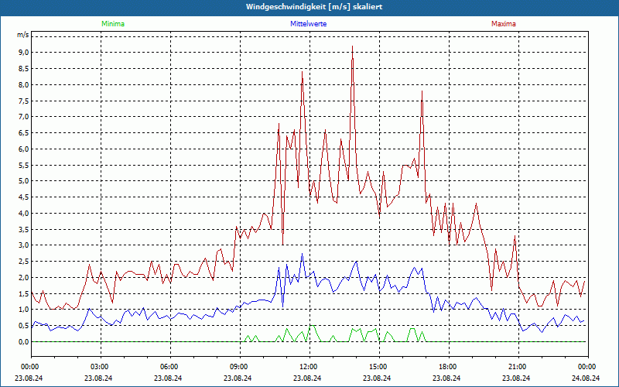Click the y-axis value '6,5'

point(23,132)
